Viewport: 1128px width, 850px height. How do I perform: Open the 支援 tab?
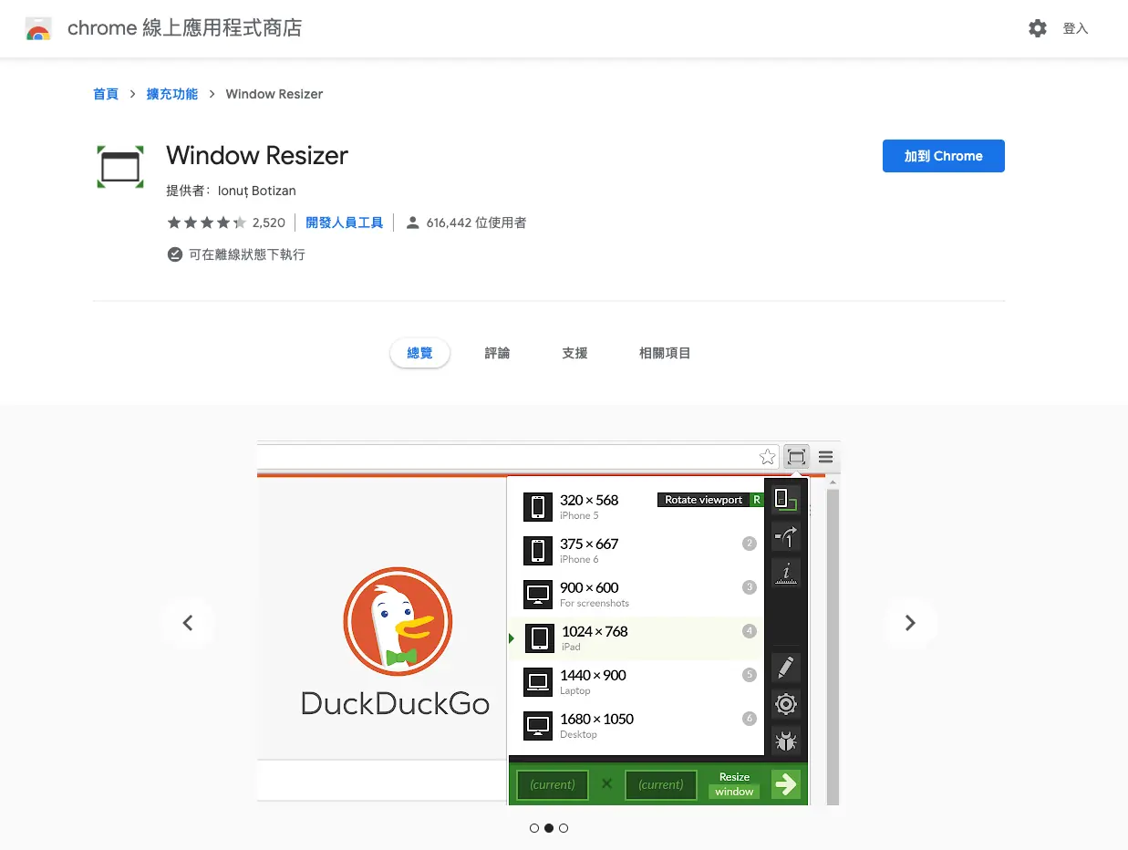(x=574, y=353)
